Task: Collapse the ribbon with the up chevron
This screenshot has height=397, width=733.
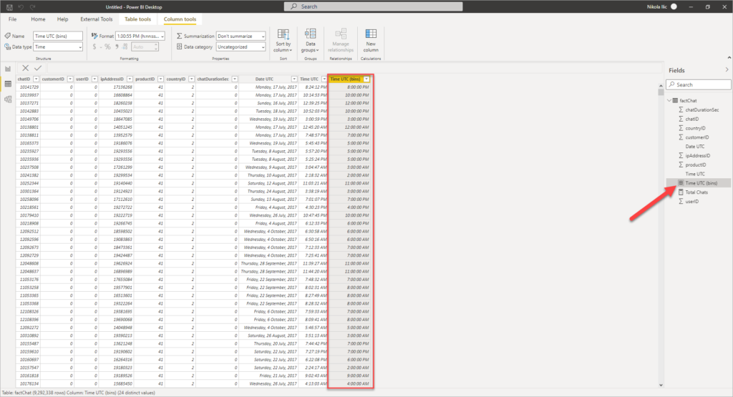Action: click(x=729, y=57)
